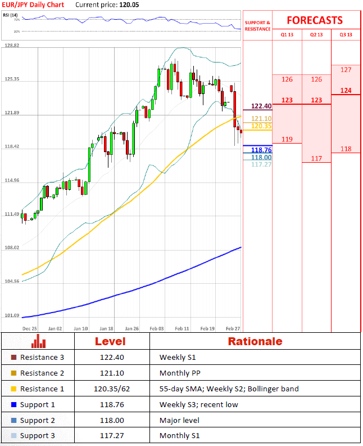
Task: Click the Jan 18 date axis label
Action: tap(106, 328)
